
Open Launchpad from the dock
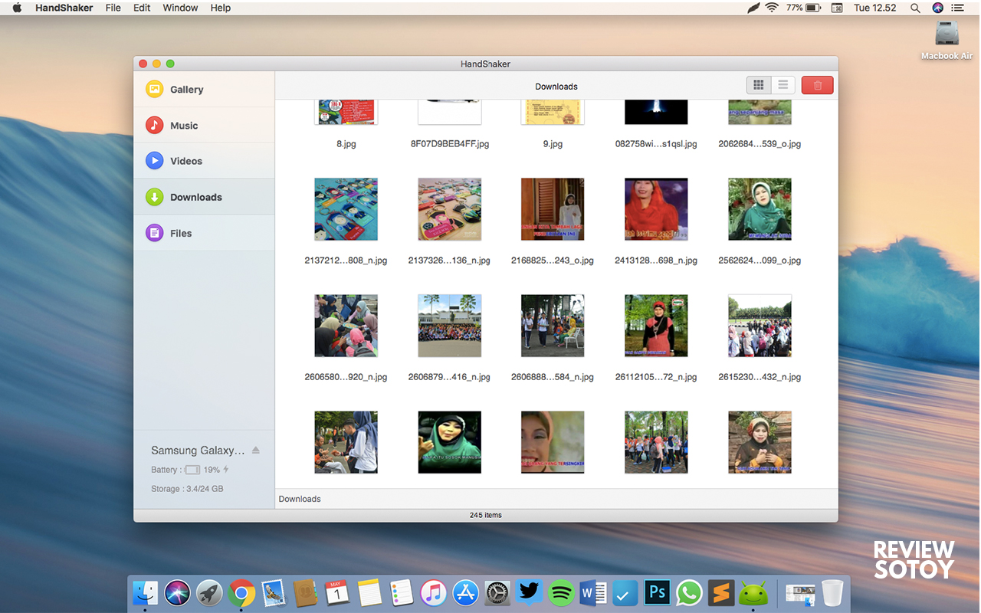click(x=209, y=593)
